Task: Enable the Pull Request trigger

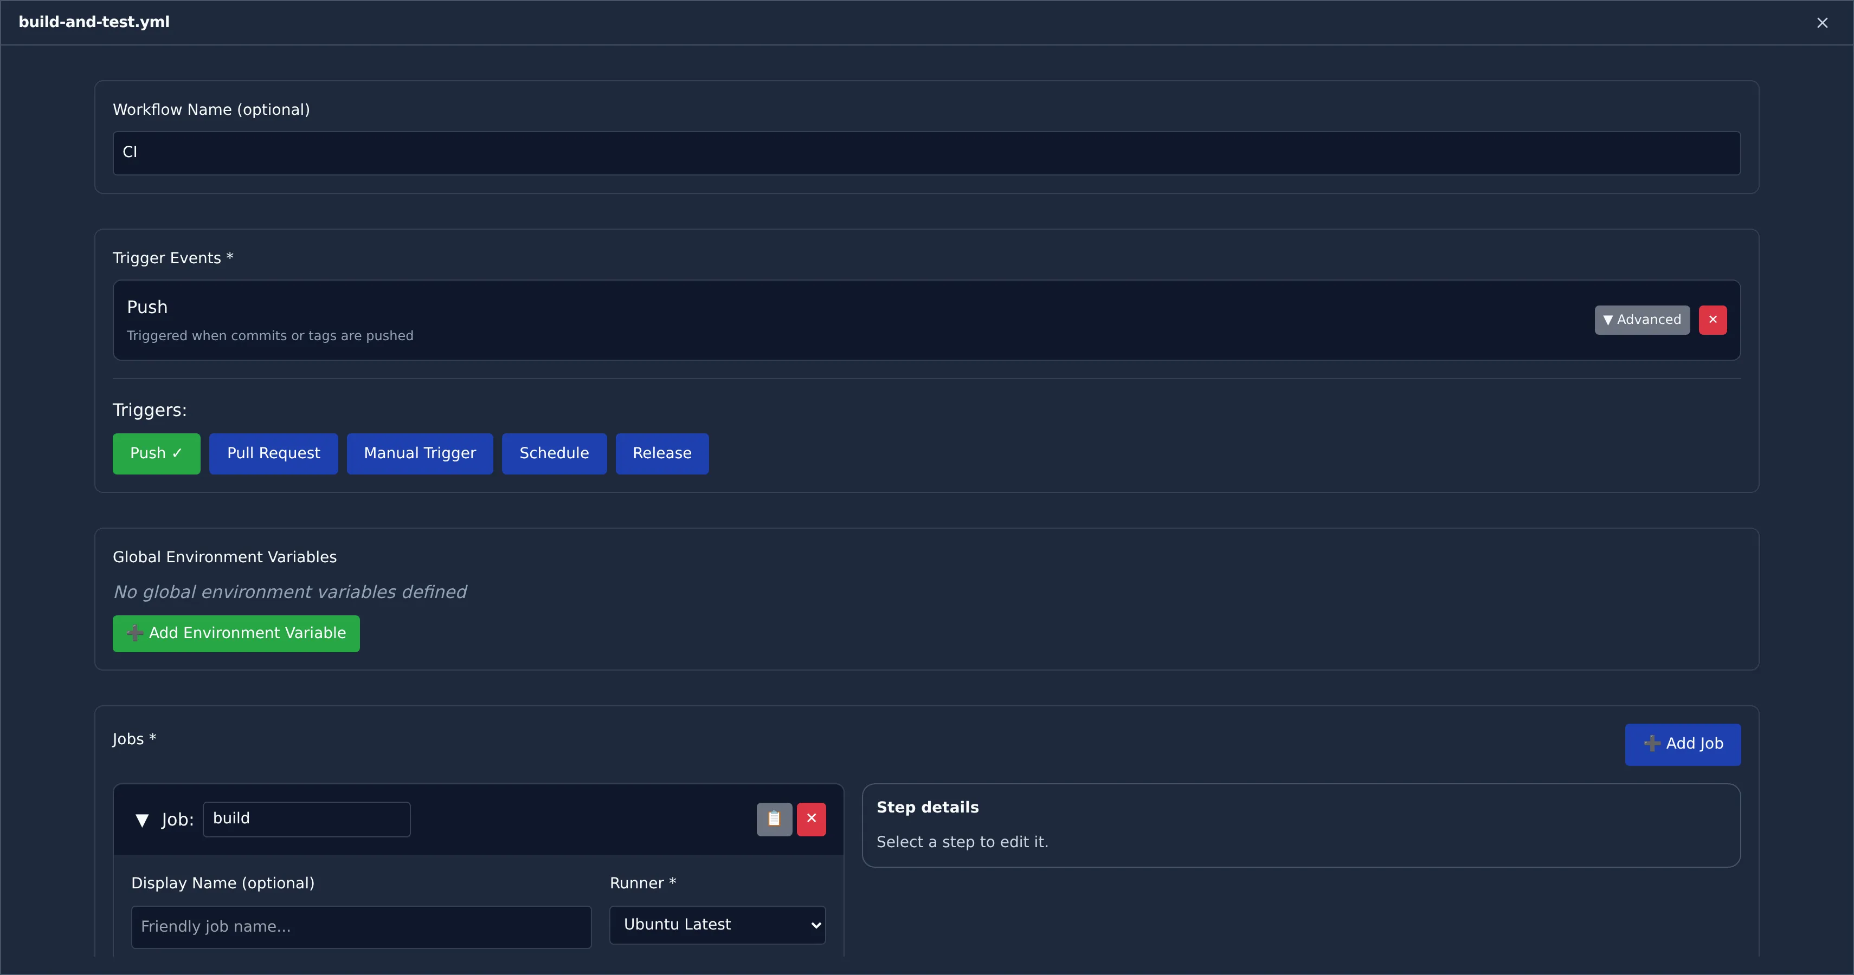Action: tap(274, 454)
